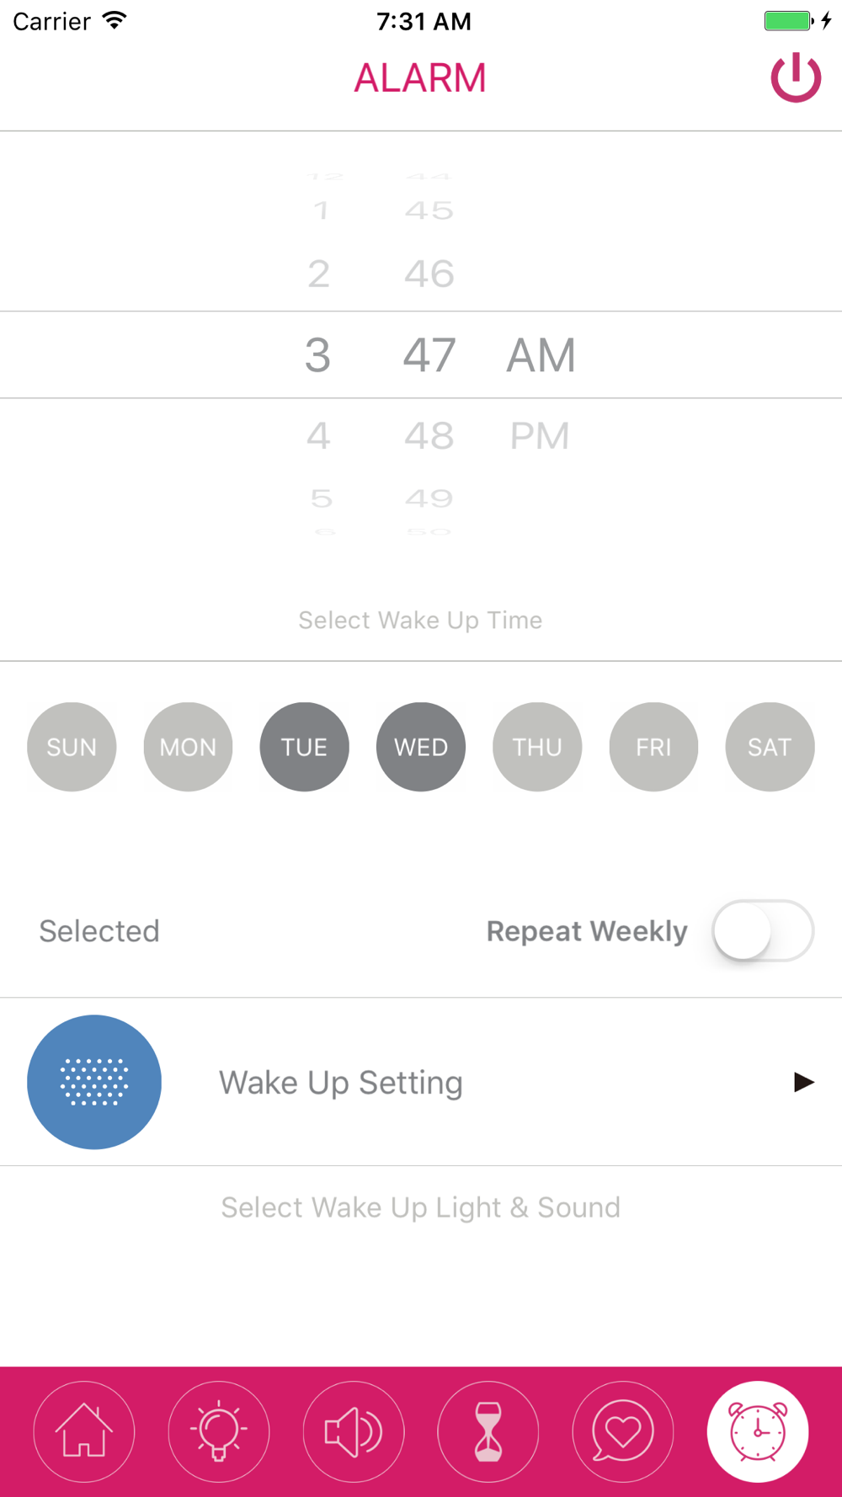
Task: Select FRI as alarm day
Action: 653,747
